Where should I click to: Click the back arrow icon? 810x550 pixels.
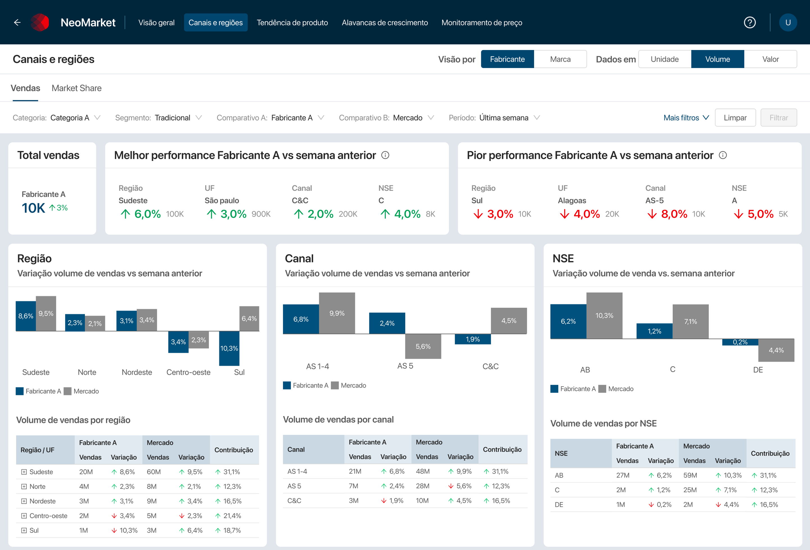pos(17,23)
